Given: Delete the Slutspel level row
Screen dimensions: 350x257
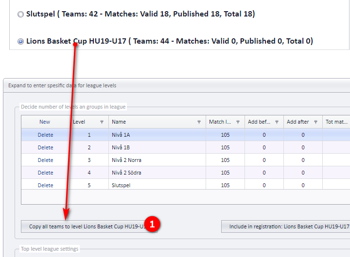Looking at the screenshot, I should tap(46, 185).
